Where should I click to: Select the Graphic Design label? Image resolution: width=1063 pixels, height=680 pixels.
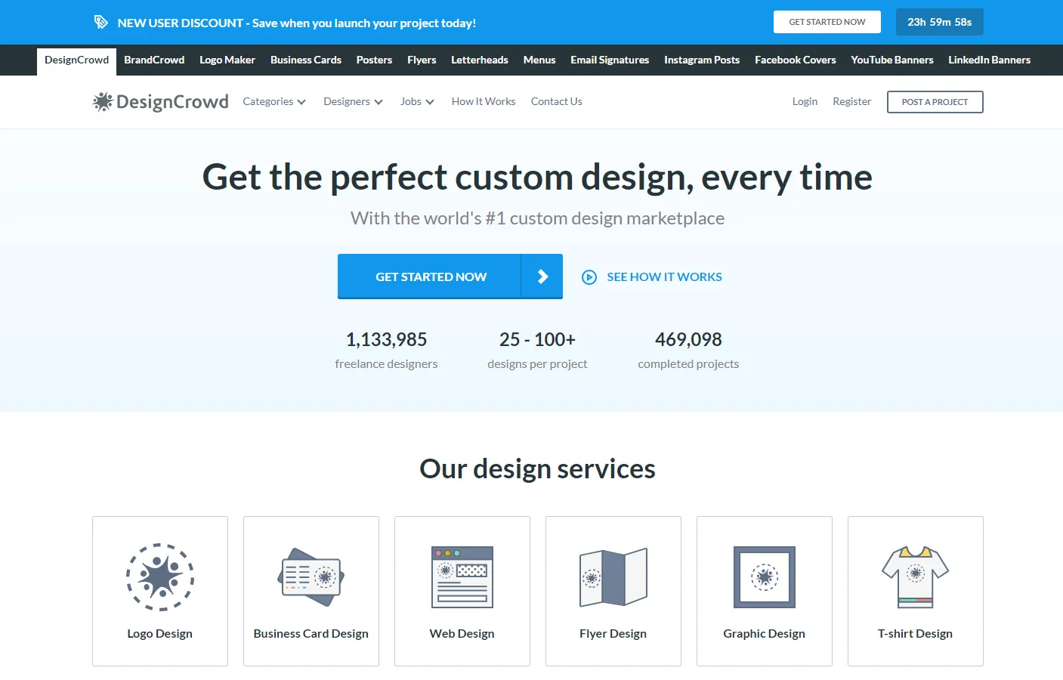[765, 634]
